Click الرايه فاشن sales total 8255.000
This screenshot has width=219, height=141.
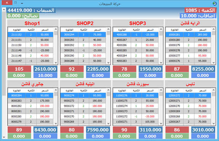203,69
